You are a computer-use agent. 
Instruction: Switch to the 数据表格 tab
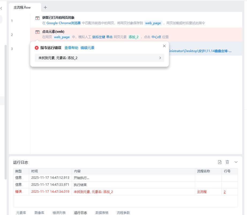click(102, 213)
